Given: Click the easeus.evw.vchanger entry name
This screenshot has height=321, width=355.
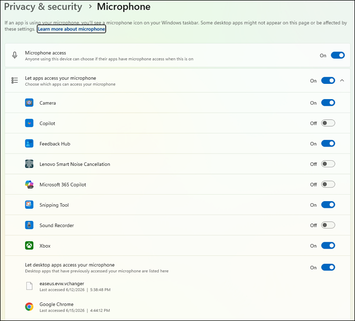Looking at the screenshot, I should click(x=62, y=284).
